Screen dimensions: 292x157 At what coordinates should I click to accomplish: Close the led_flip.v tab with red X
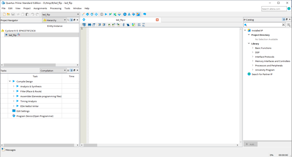[157, 20]
